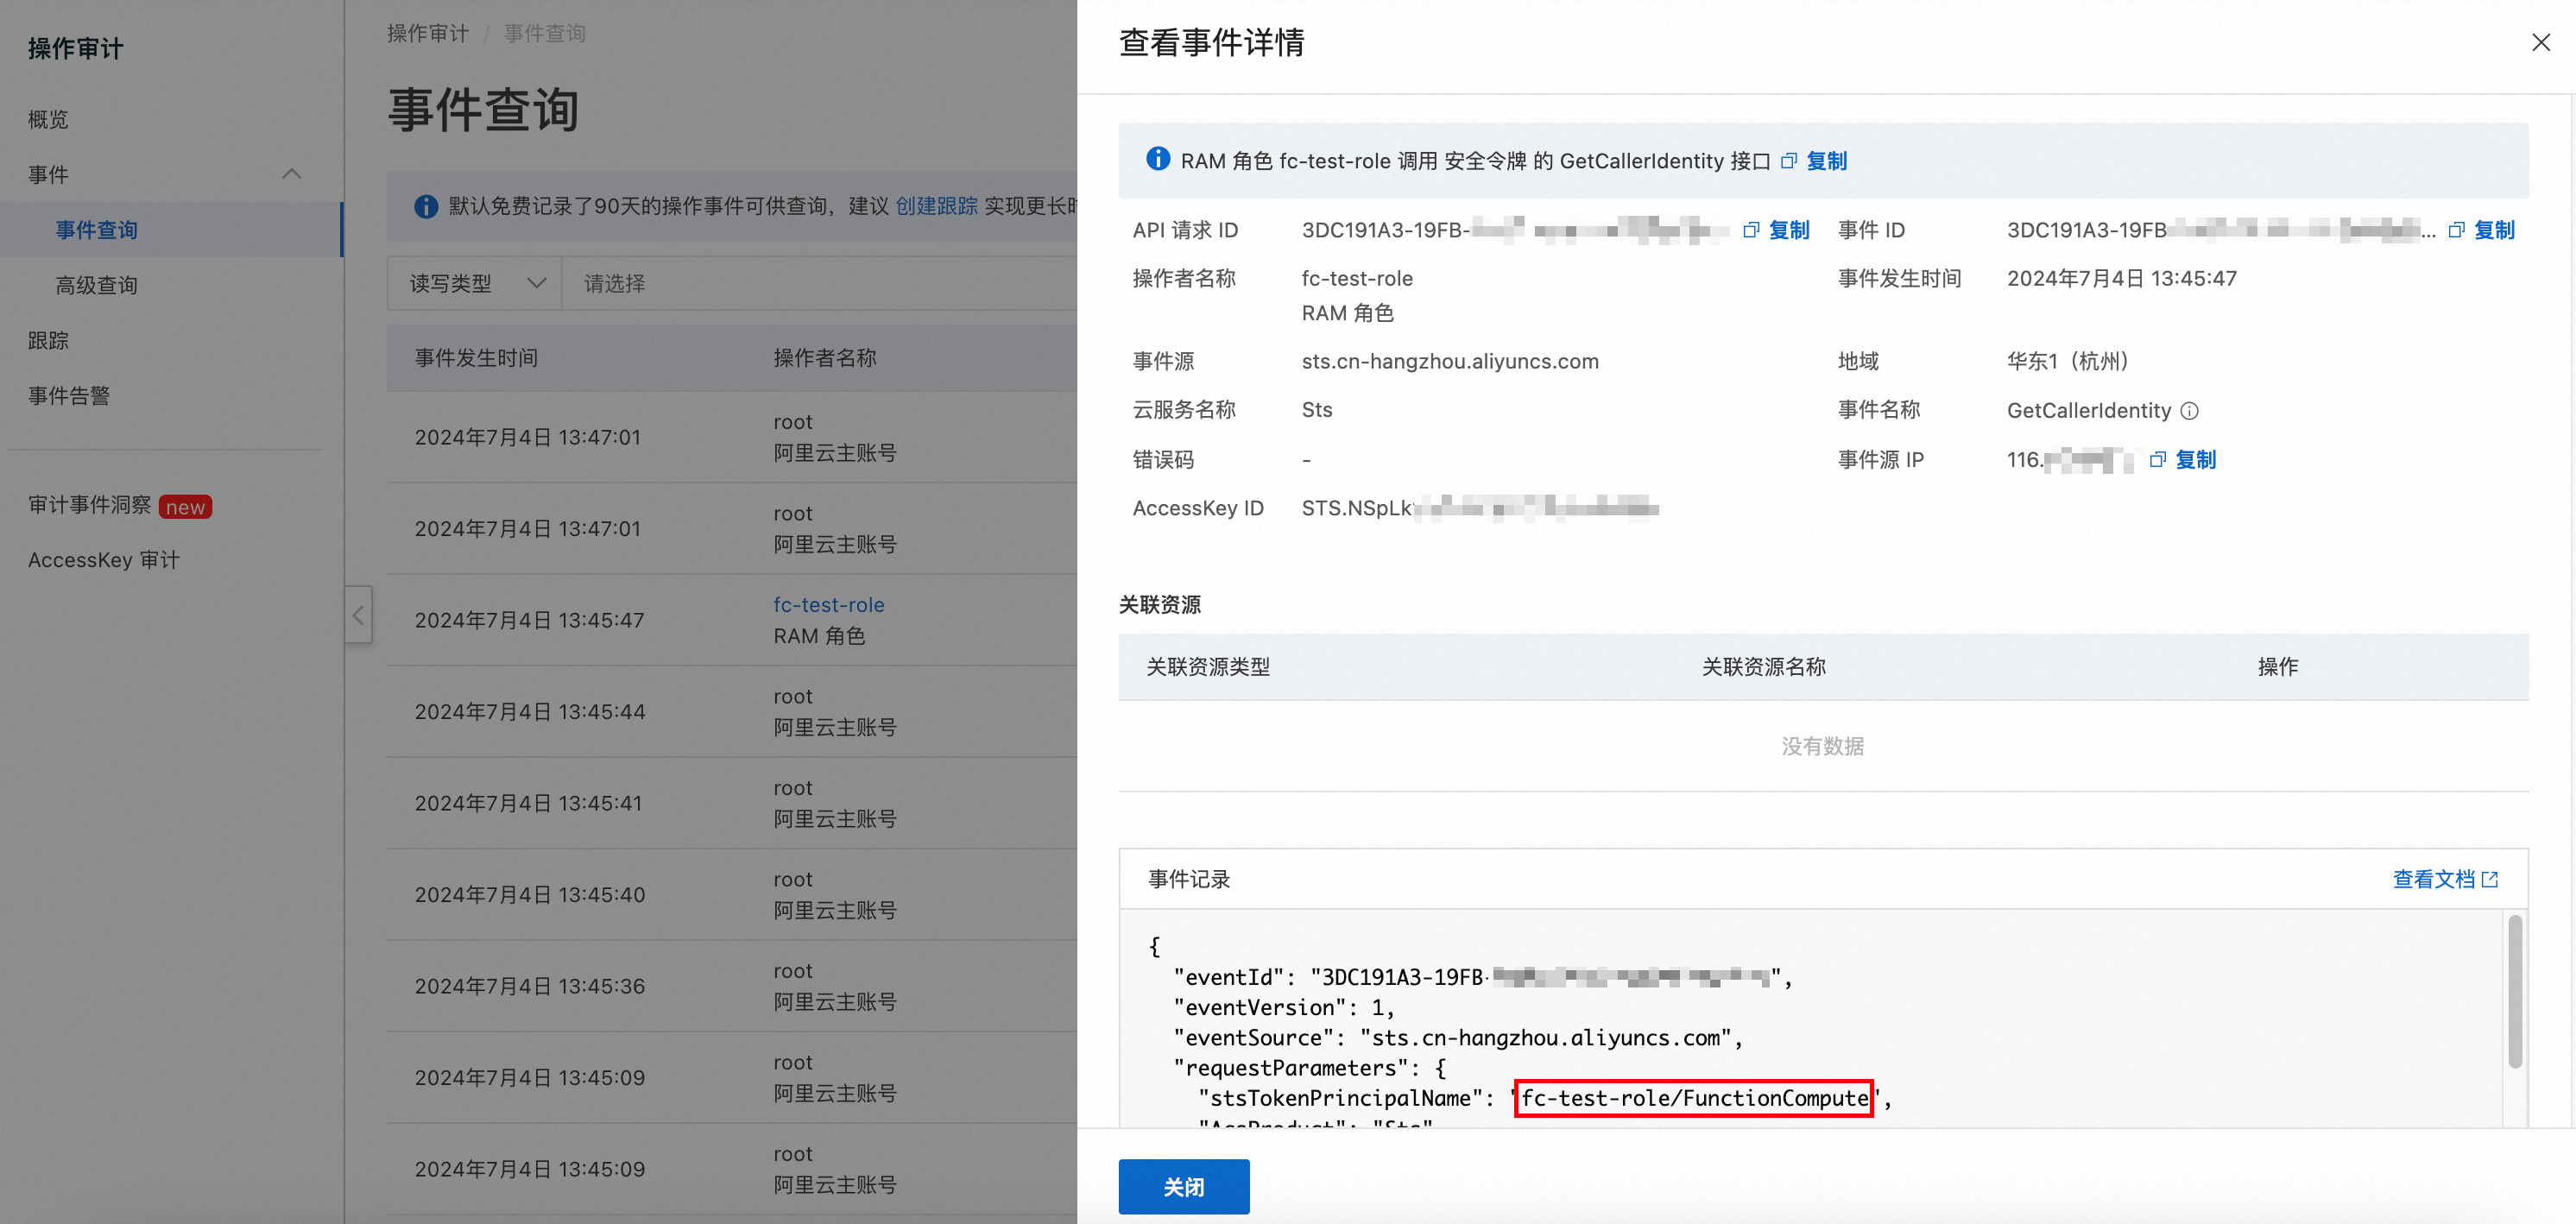2576x1224 pixels.
Task: Navigate to AccessKey 审计 page
Action: (x=104, y=560)
